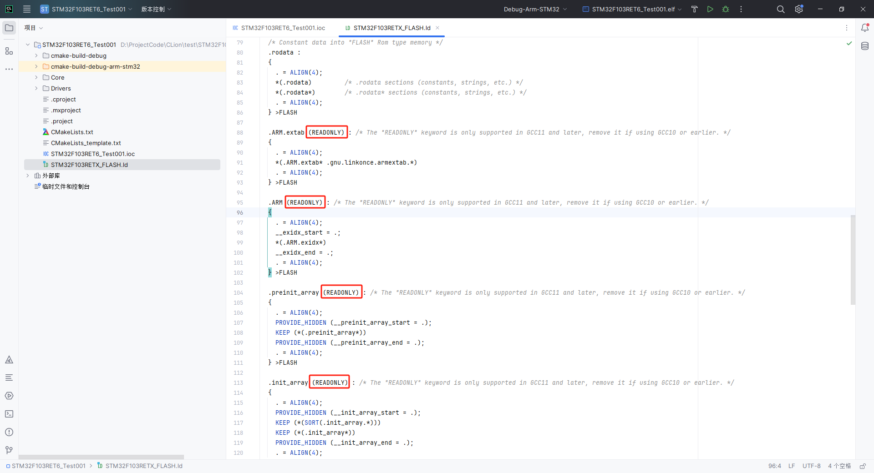
Task: Click READONLY keyword on .preinit_array line
Action: (x=341, y=292)
